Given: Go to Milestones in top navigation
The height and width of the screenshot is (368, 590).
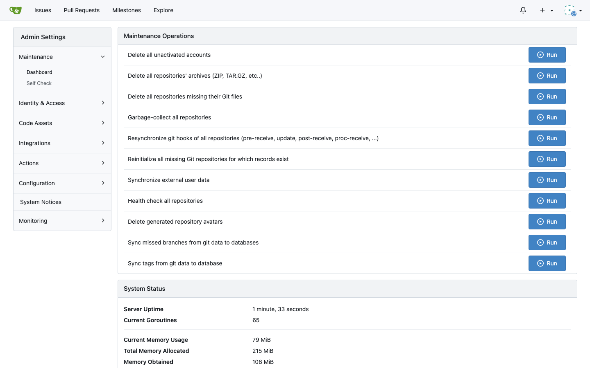Looking at the screenshot, I should 127,10.
